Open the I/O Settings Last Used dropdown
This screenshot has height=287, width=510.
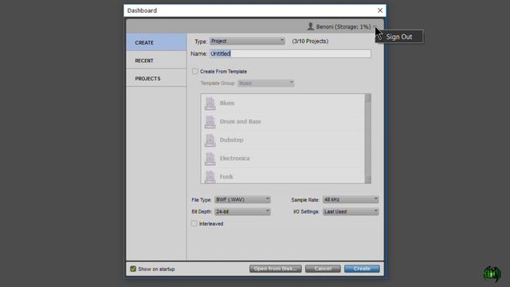[x=351, y=211]
